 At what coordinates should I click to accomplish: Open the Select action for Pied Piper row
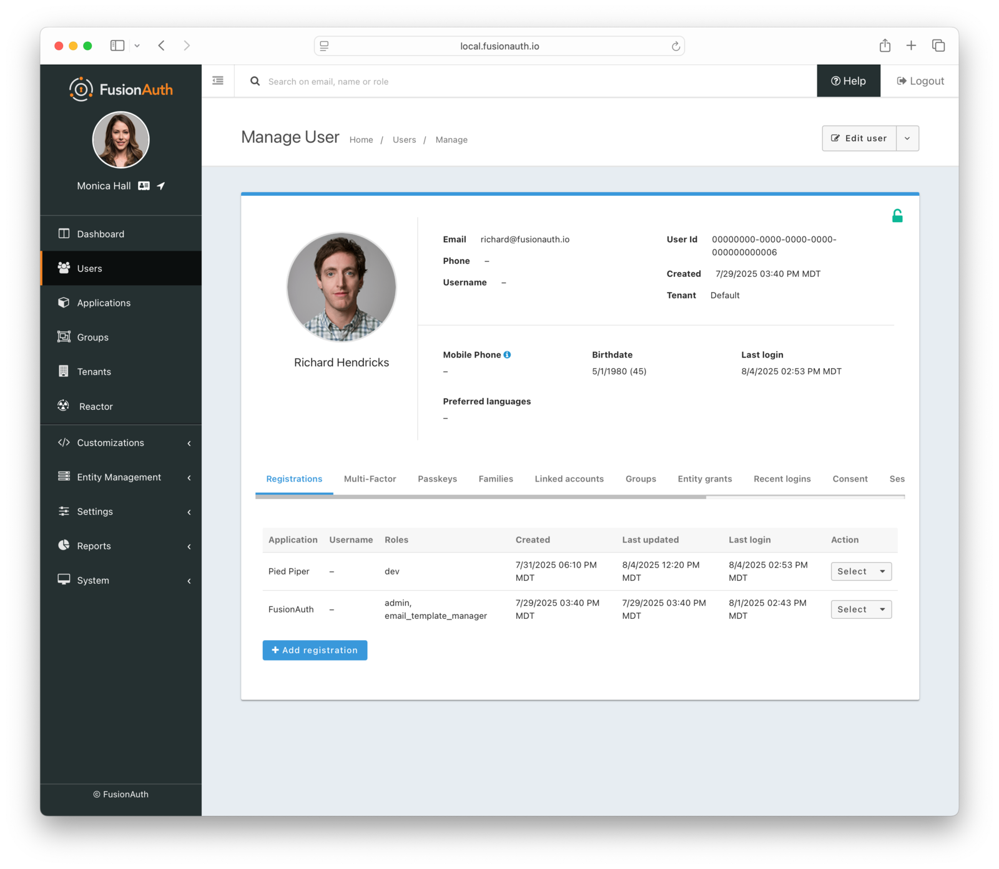pyautogui.click(x=860, y=571)
